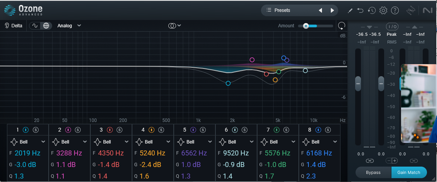Solo band 8 with S button
The height and width of the screenshot is (182, 437).
(328, 130)
